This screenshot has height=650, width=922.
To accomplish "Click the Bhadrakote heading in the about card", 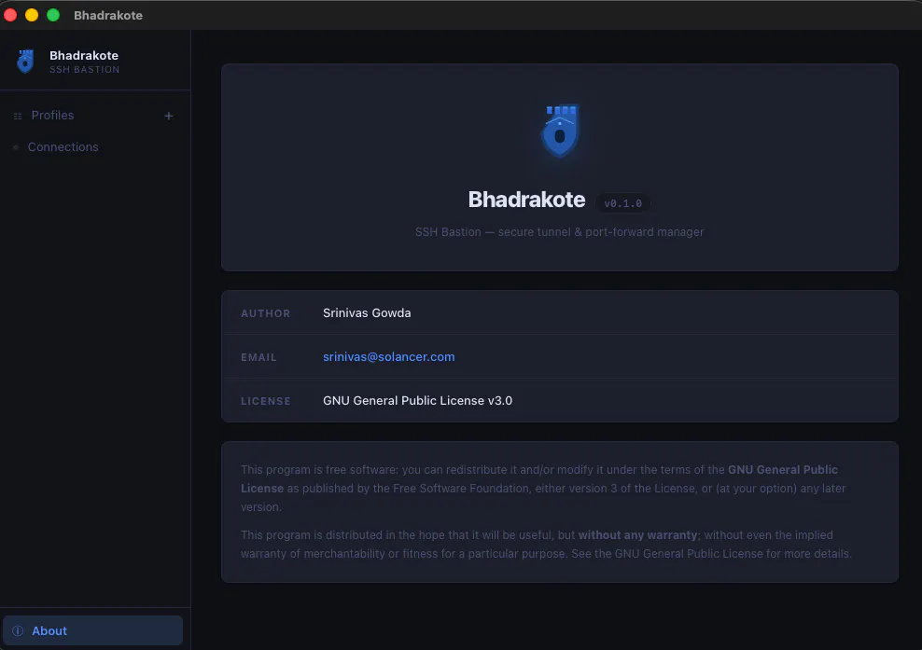I will coord(526,200).
